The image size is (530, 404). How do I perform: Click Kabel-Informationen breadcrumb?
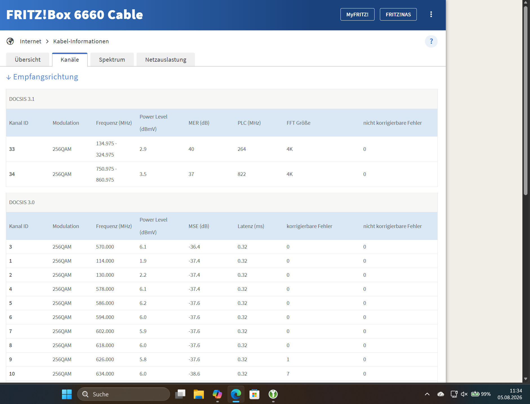pos(81,41)
